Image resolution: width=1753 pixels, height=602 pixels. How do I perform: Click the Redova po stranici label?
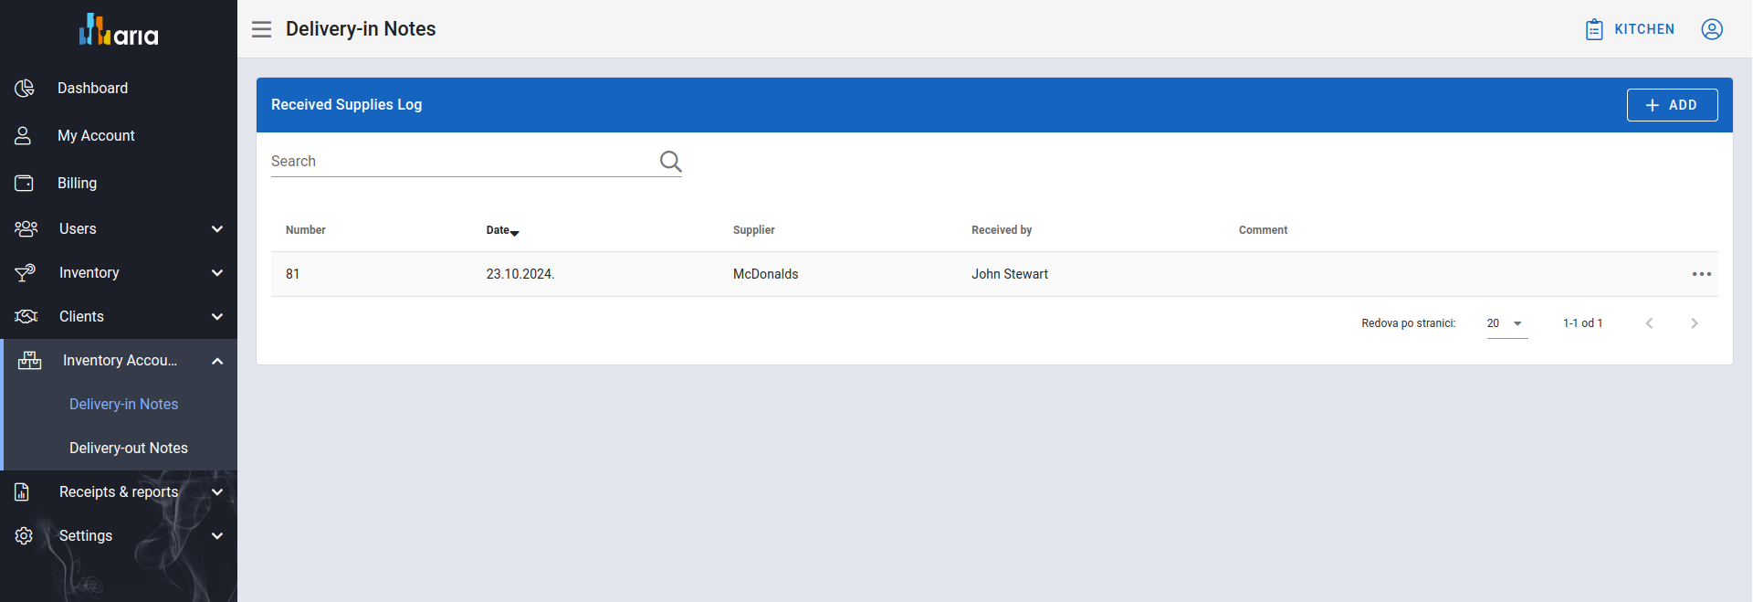tap(1409, 323)
